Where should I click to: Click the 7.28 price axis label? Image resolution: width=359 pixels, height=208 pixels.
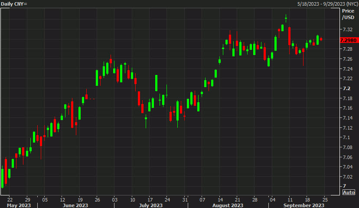tap(348, 49)
